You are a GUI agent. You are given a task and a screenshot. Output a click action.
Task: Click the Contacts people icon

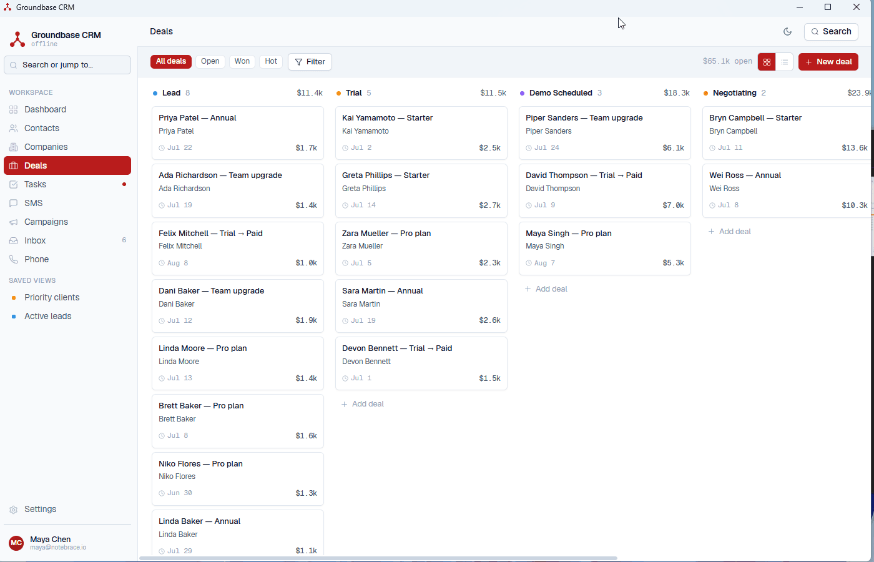point(14,128)
